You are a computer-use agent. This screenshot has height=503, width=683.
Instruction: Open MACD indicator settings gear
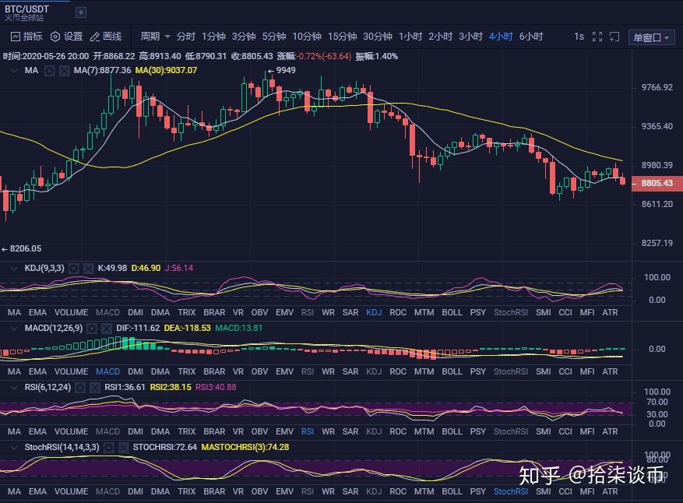click(x=92, y=329)
